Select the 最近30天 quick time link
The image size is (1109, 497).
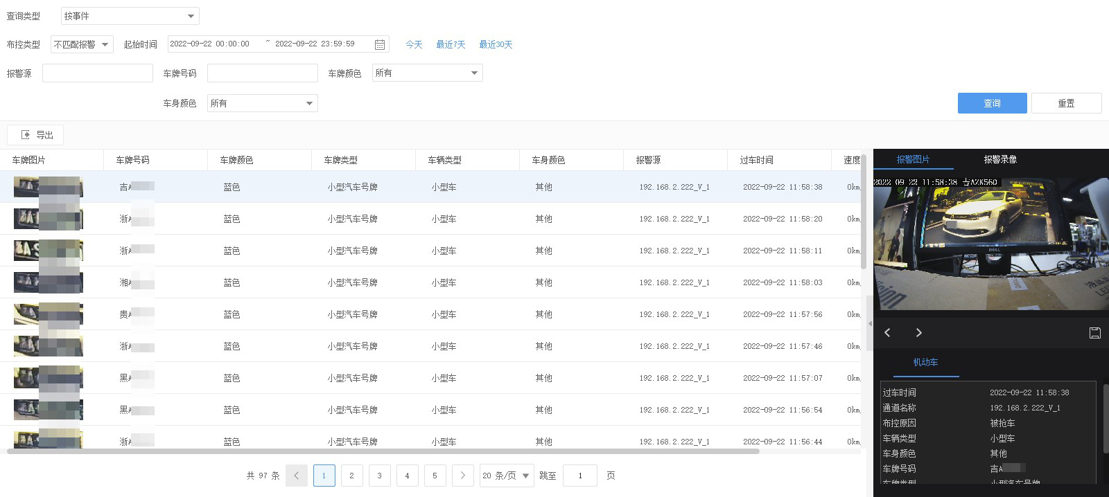coord(496,44)
